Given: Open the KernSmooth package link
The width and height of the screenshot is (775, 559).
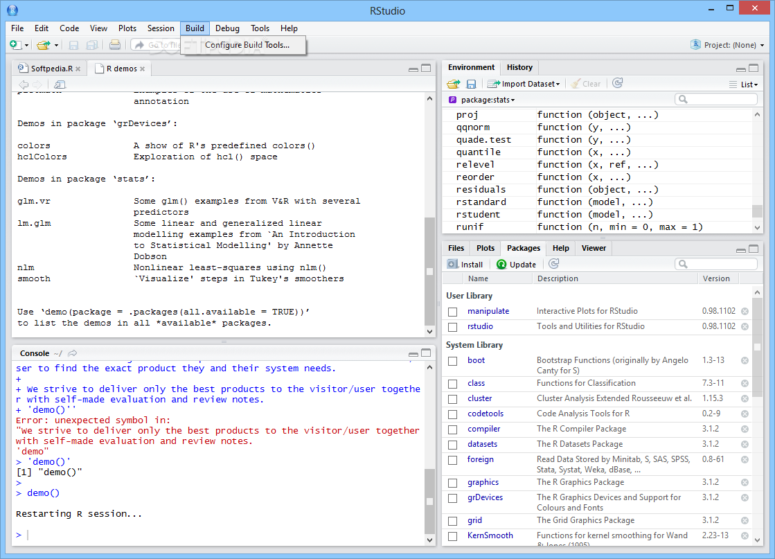Looking at the screenshot, I should 490,535.
